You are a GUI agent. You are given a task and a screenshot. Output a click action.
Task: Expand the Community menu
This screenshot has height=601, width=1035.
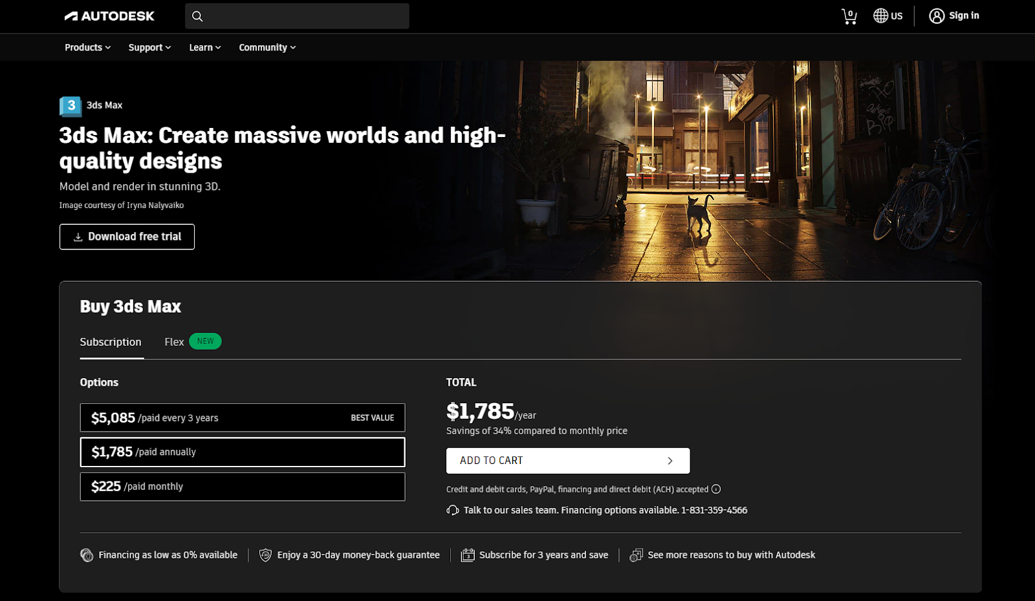pyautogui.click(x=267, y=47)
